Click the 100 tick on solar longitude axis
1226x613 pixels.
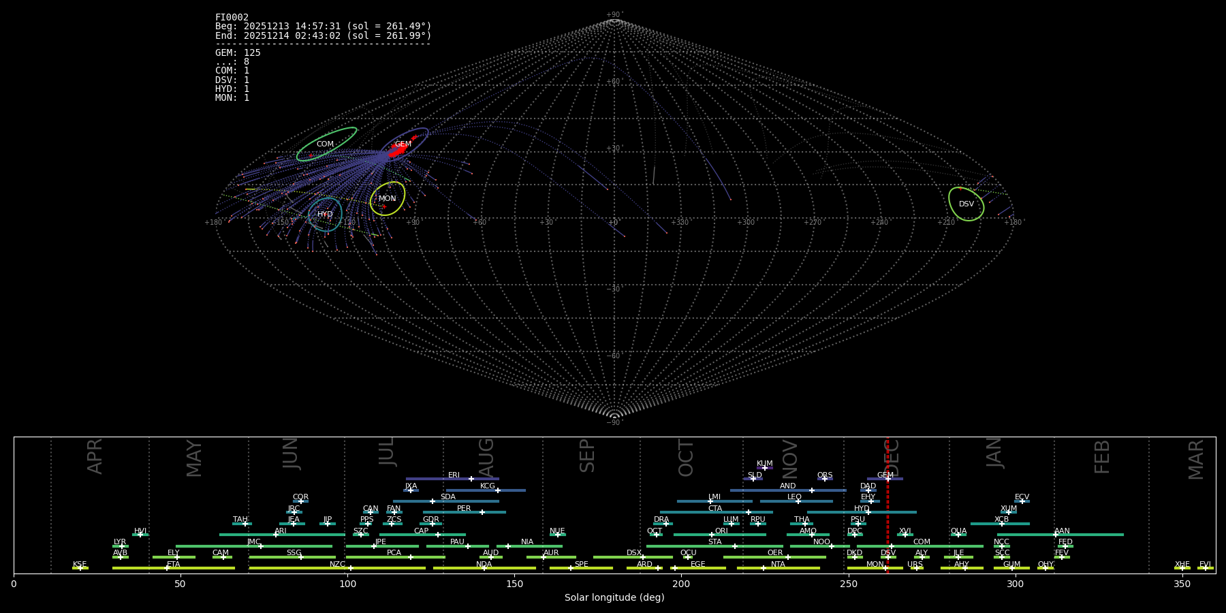click(347, 584)
